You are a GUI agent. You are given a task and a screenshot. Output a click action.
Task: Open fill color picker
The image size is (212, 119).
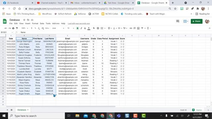tap(94, 28)
